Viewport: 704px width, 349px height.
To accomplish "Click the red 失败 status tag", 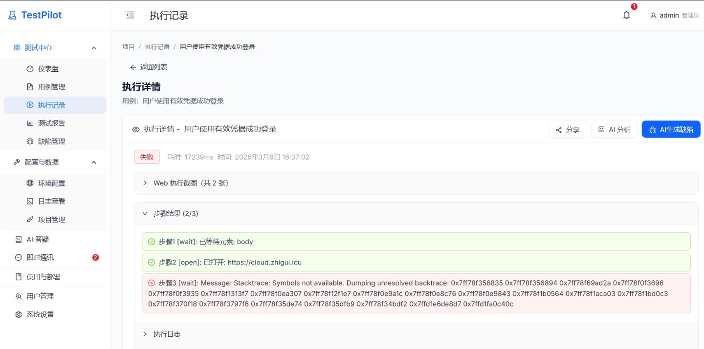I will [147, 157].
